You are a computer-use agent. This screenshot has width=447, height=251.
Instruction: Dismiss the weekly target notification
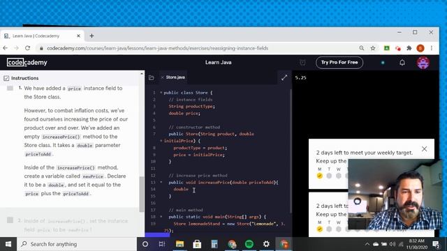pos(424,149)
